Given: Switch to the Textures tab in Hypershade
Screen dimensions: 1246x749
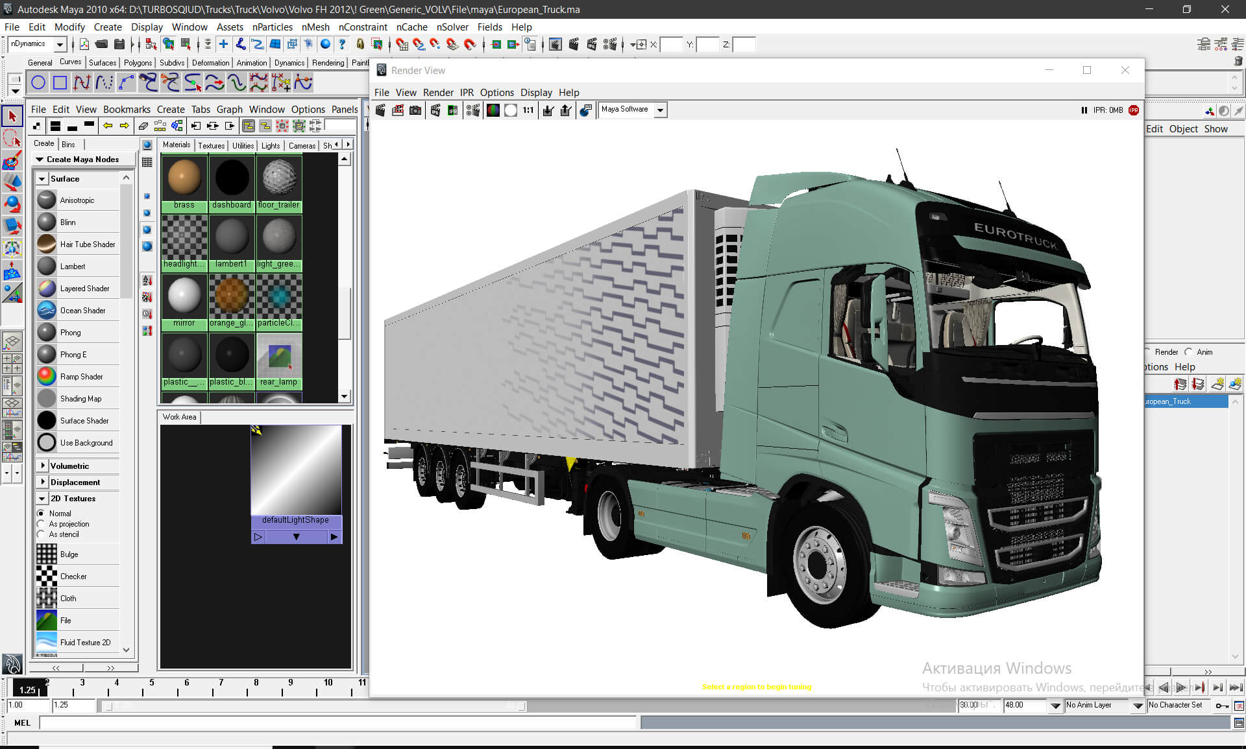Looking at the screenshot, I should [x=211, y=145].
